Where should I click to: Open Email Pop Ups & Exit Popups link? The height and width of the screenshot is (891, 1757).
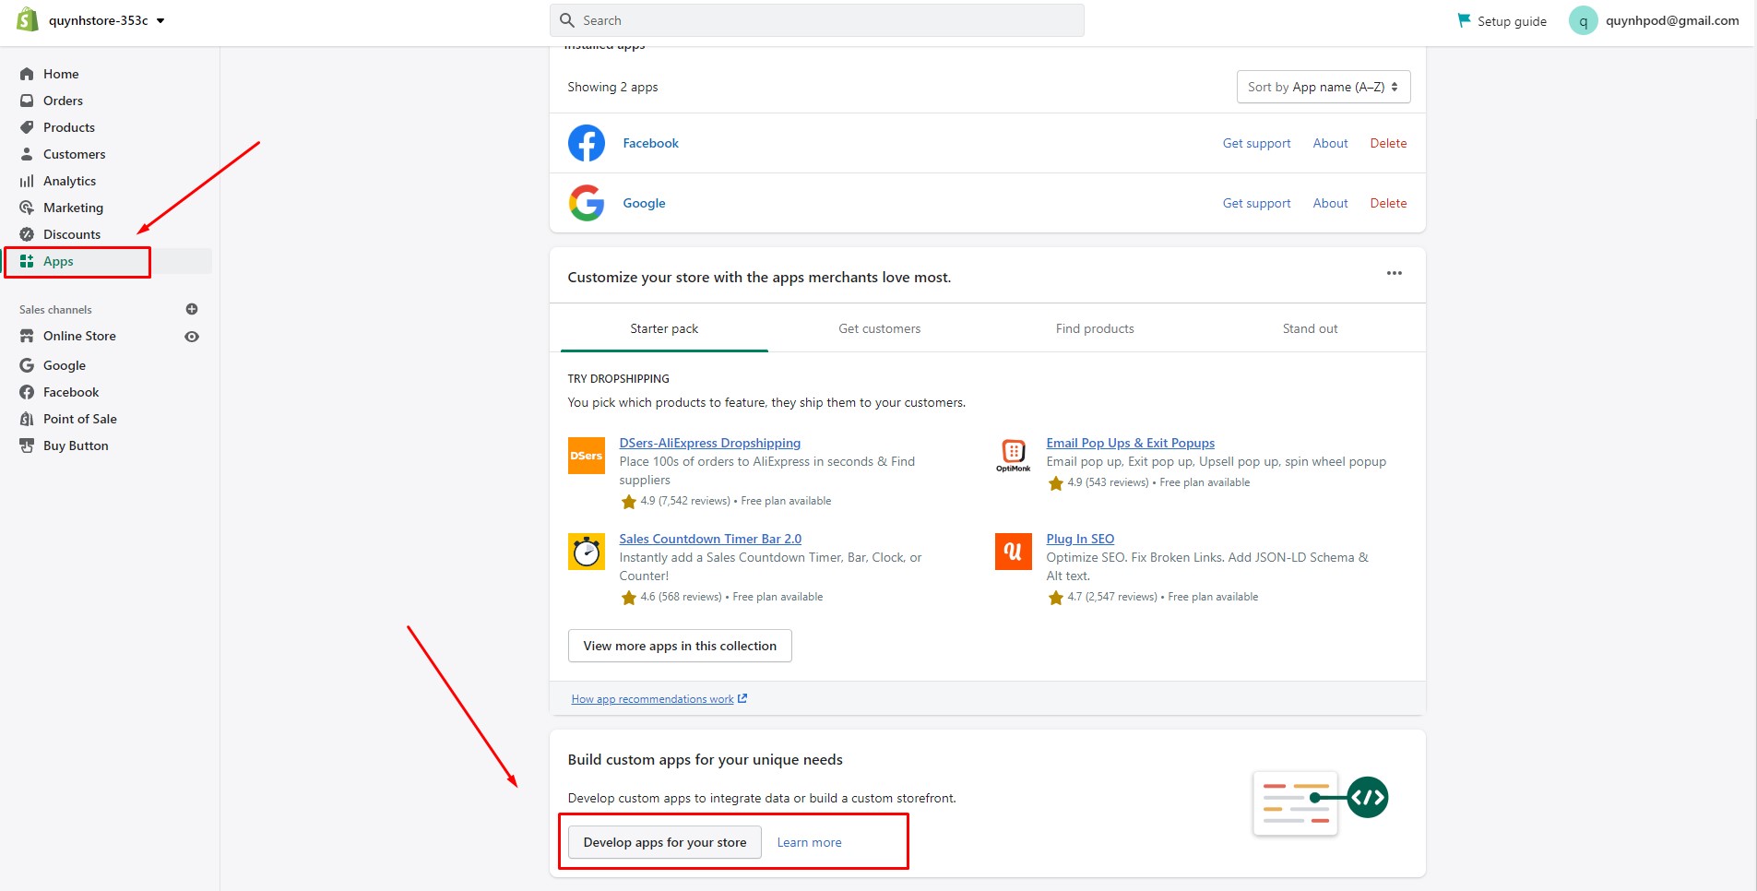1131,443
